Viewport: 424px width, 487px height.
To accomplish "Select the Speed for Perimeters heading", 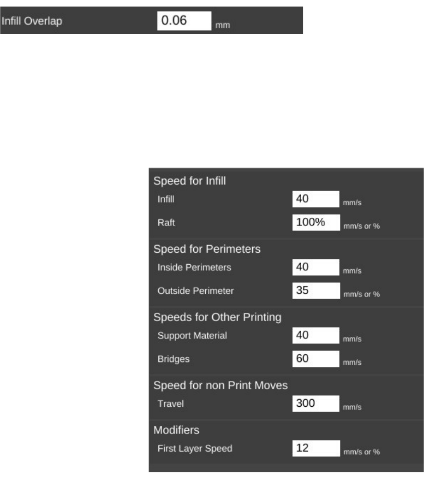I will [207, 249].
